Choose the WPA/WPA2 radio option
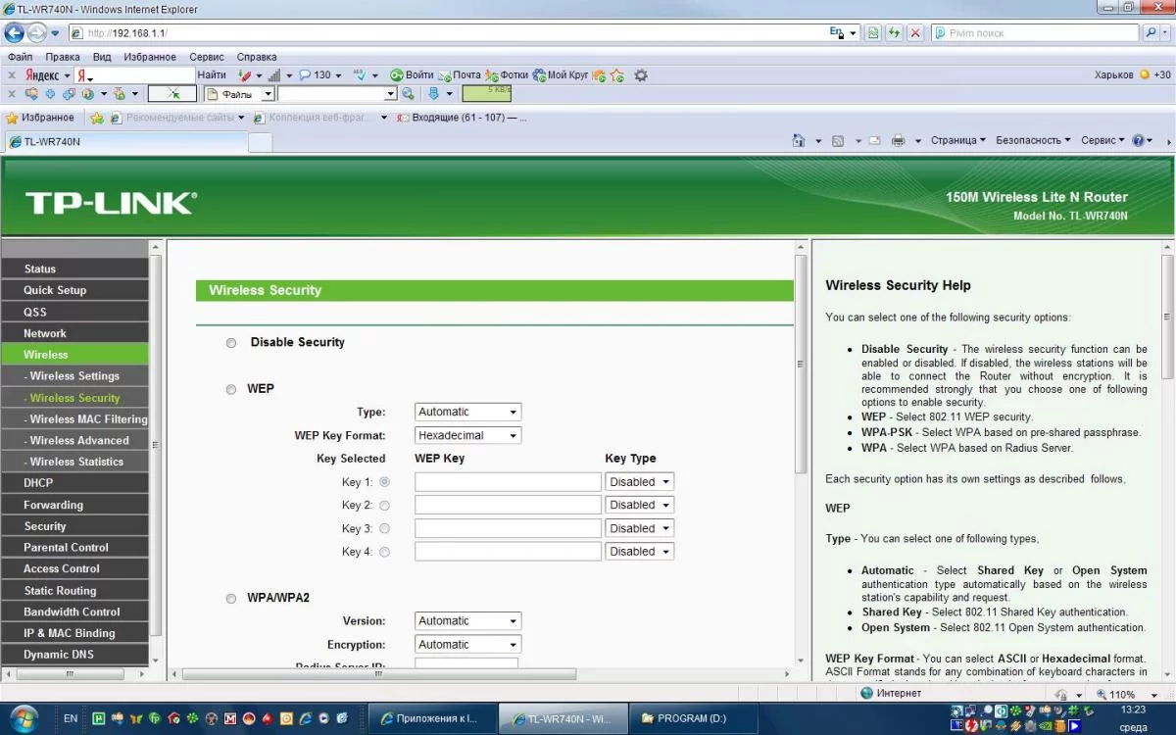 [231, 599]
